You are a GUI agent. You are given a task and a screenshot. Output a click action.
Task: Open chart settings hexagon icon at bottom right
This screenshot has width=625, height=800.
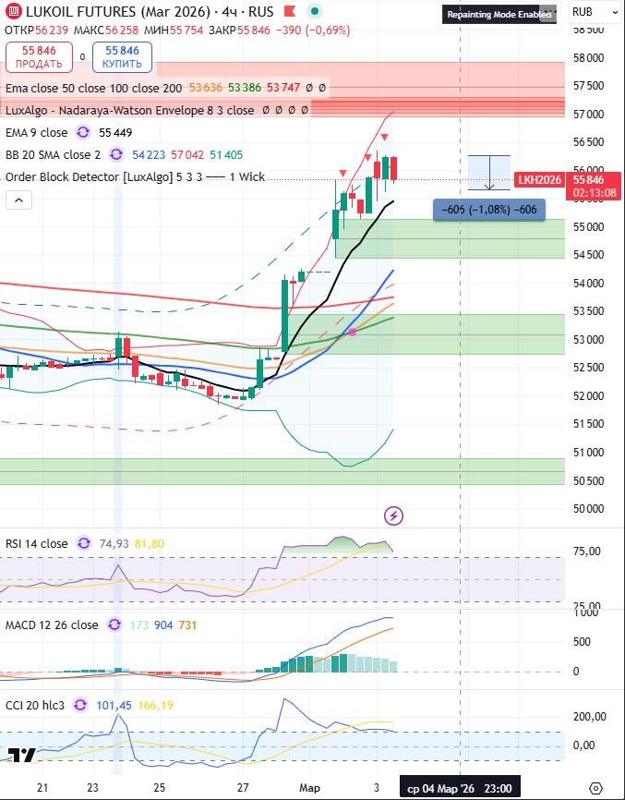click(x=596, y=788)
